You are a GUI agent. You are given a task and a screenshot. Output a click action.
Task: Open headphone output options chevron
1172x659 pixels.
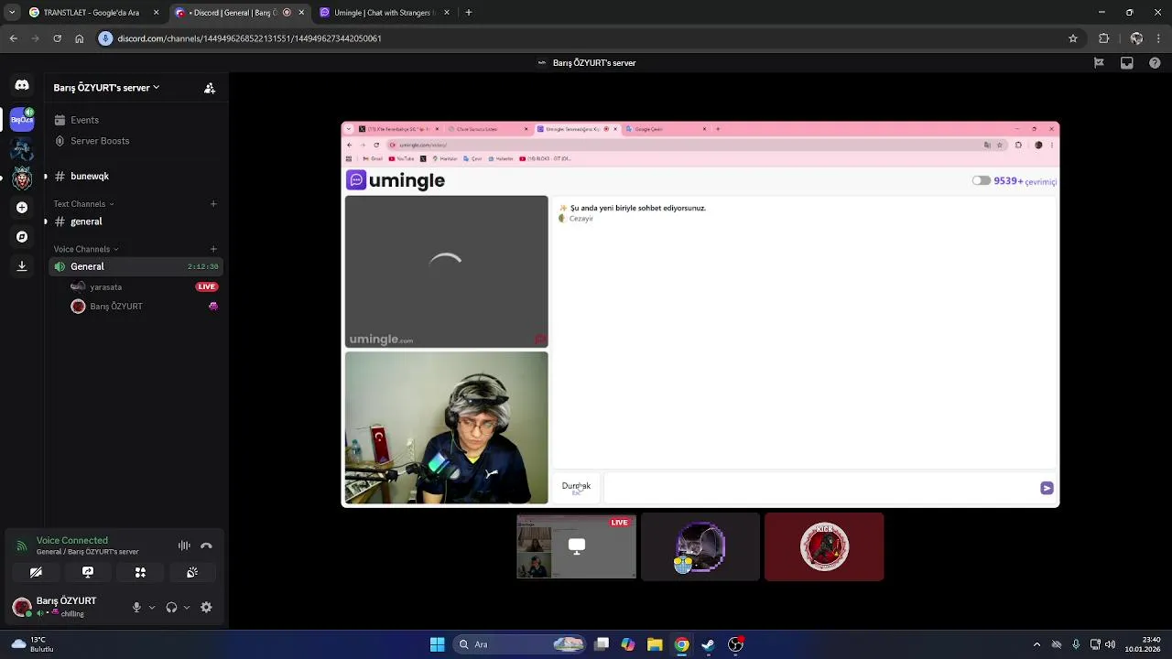click(x=187, y=607)
